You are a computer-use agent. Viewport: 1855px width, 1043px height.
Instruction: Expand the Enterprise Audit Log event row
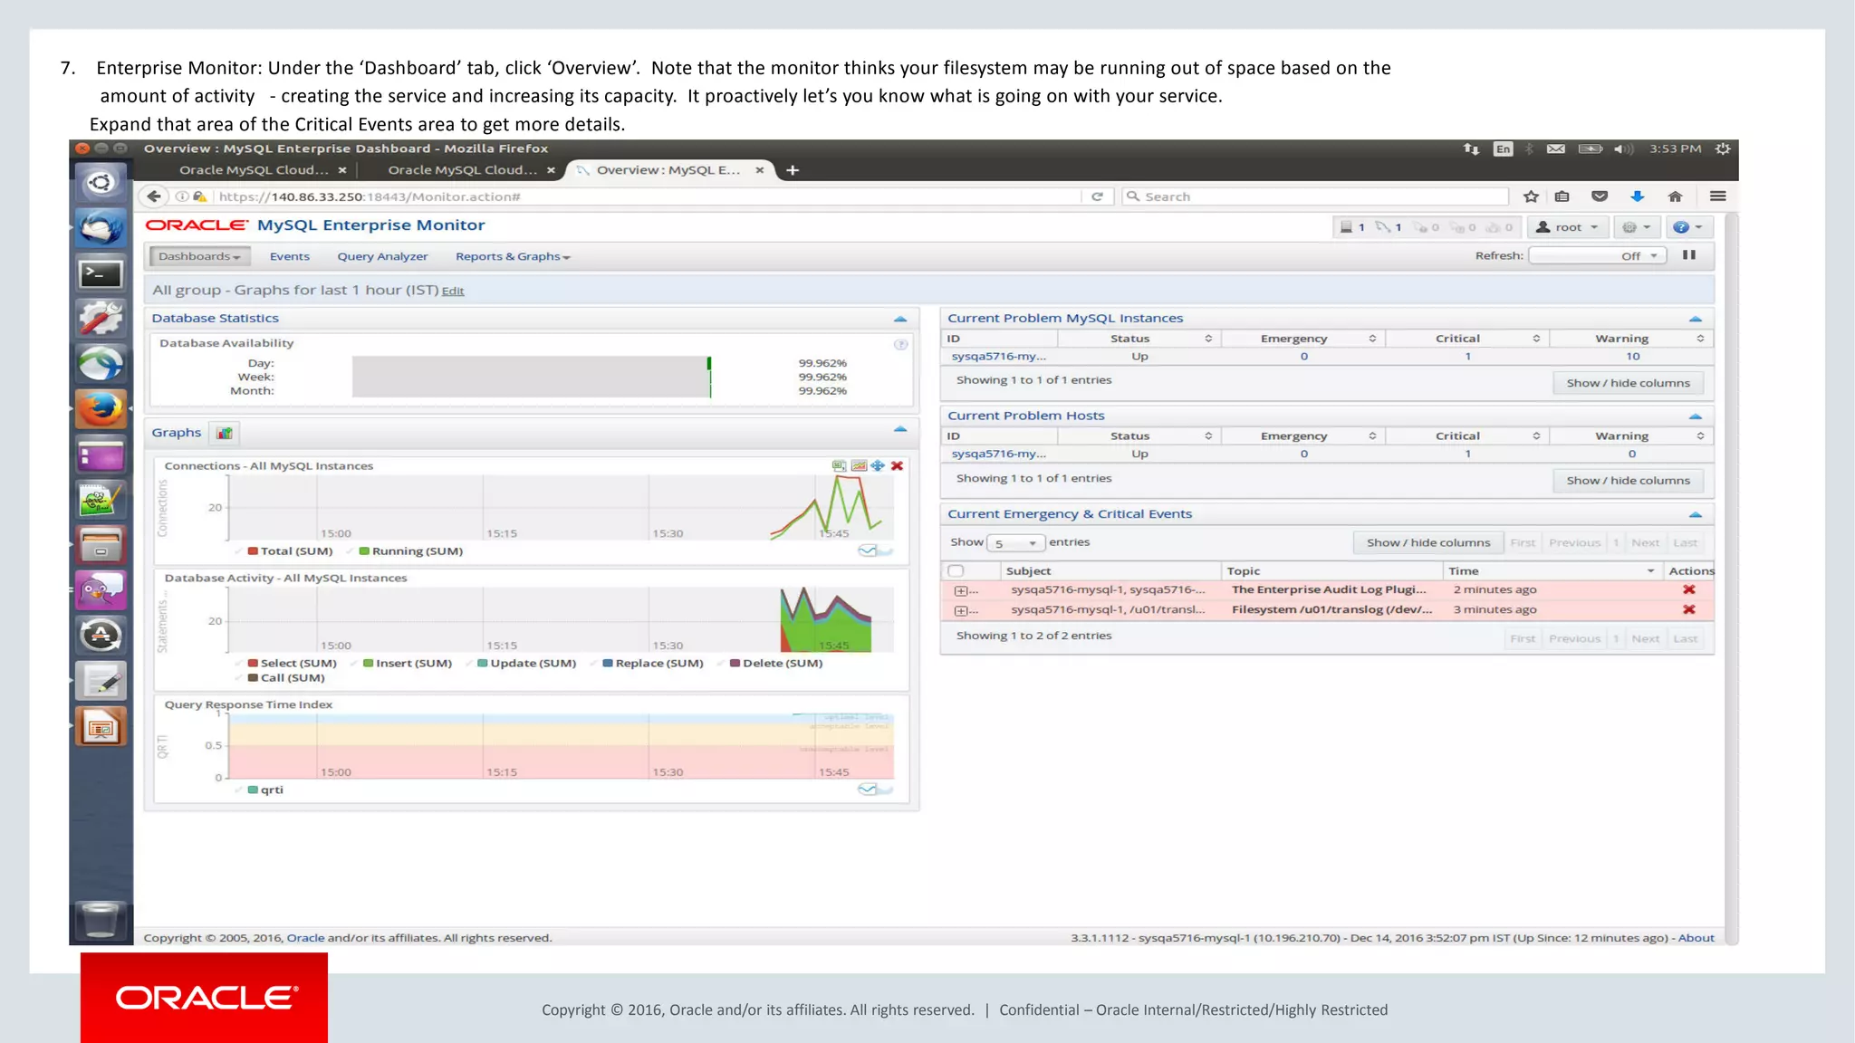(960, 590)
